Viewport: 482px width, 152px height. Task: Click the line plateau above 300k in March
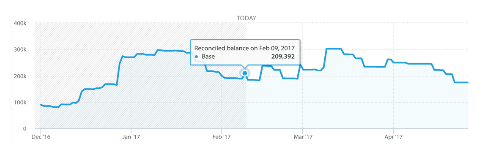tap(334, 49)
